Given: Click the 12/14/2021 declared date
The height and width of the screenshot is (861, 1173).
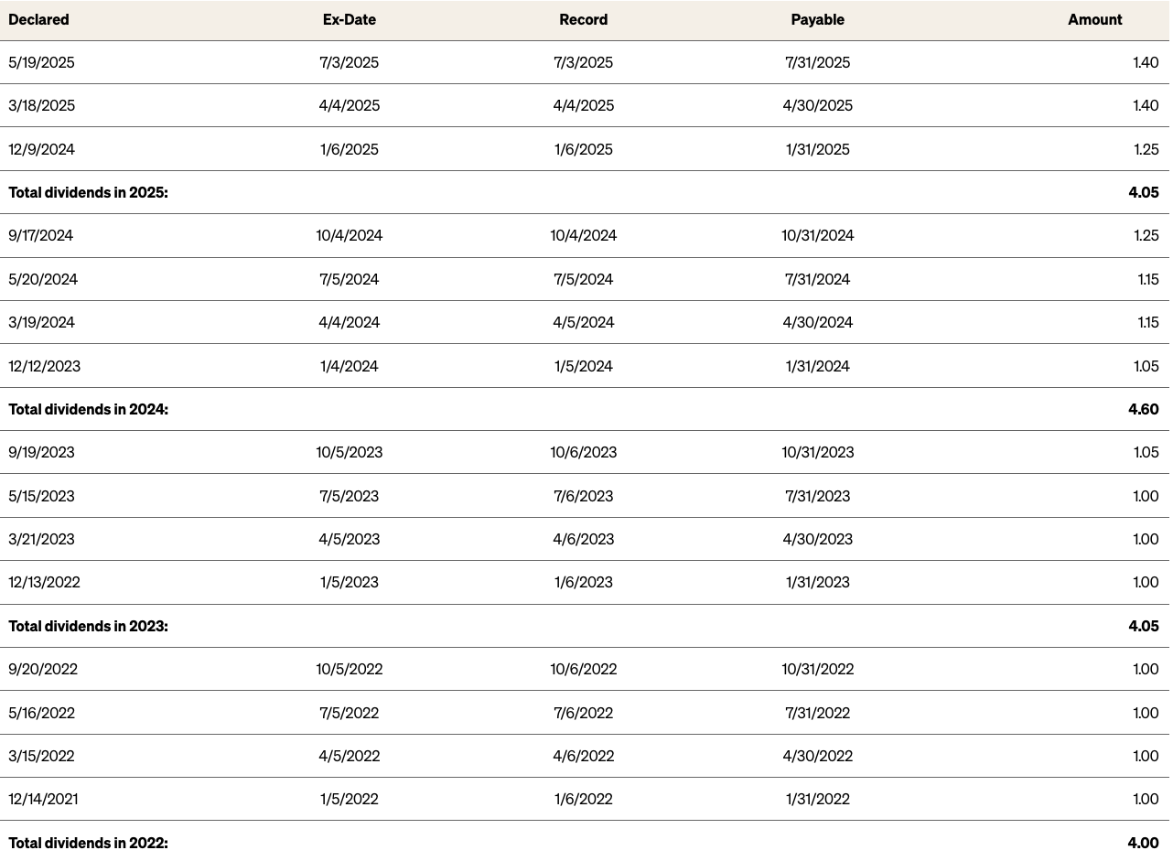Looking at the screenshot, I should [43, 799].
